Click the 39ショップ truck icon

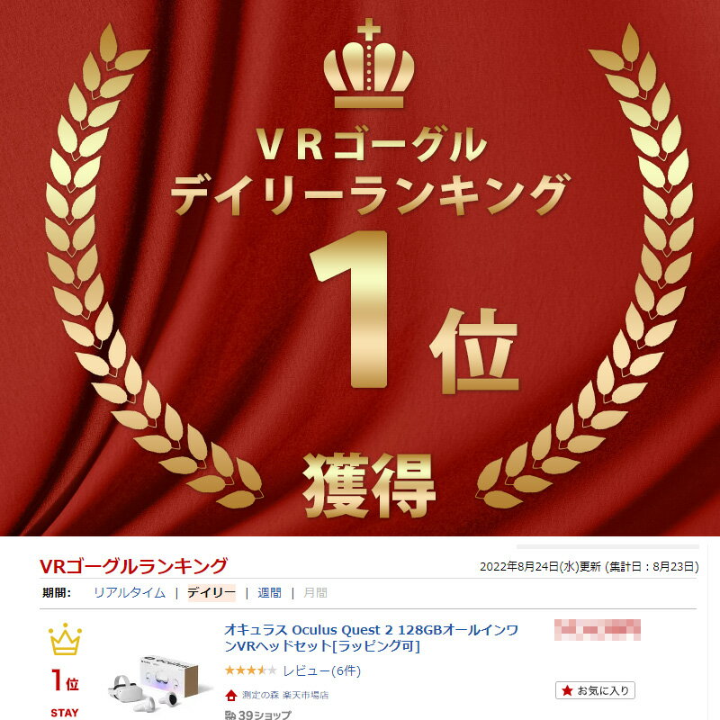(230, 715)
